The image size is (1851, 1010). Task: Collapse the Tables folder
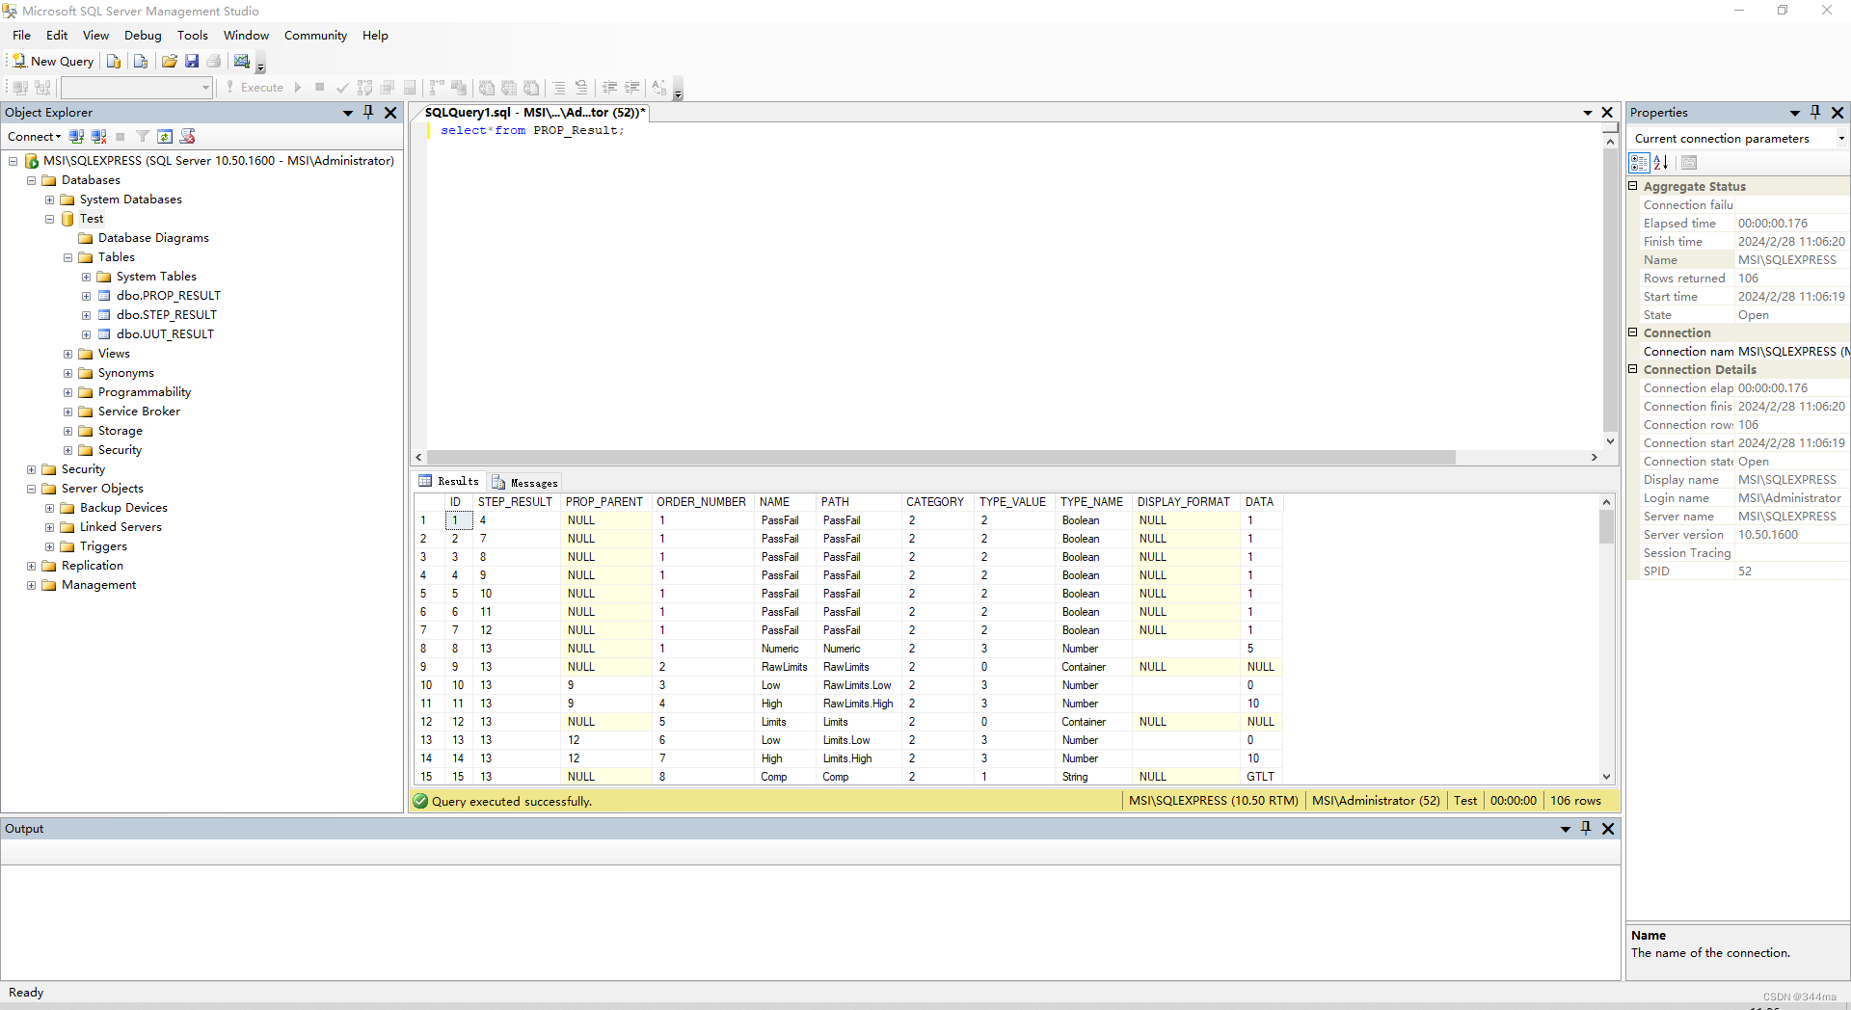[67, 257]
